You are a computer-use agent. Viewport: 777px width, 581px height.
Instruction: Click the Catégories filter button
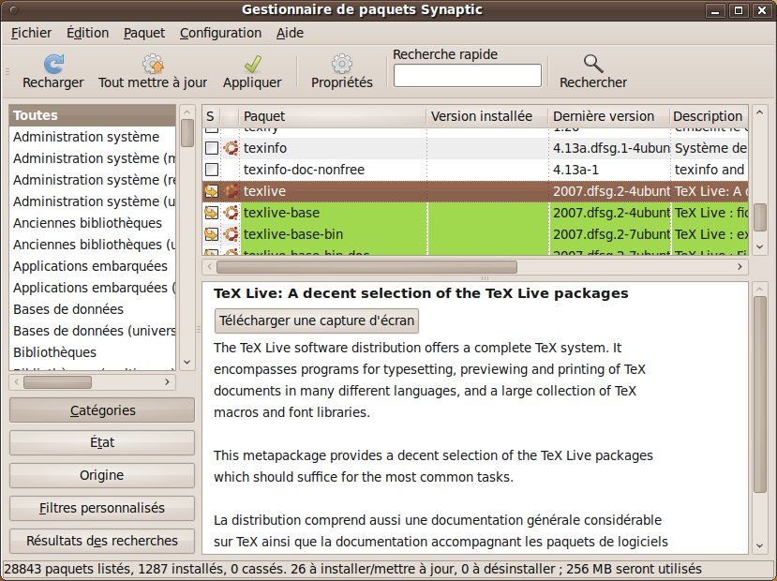[102, 410]
